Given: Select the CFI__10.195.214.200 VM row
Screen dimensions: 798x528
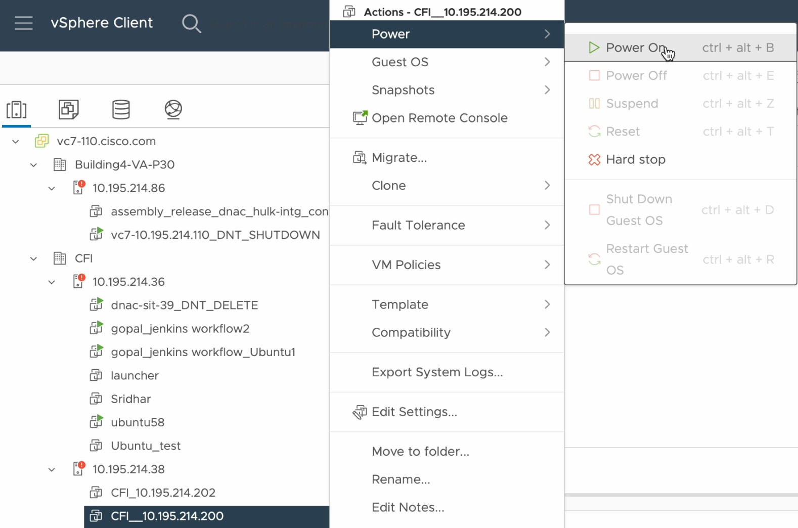Looking at the screenshot, I should click(206, 516).
